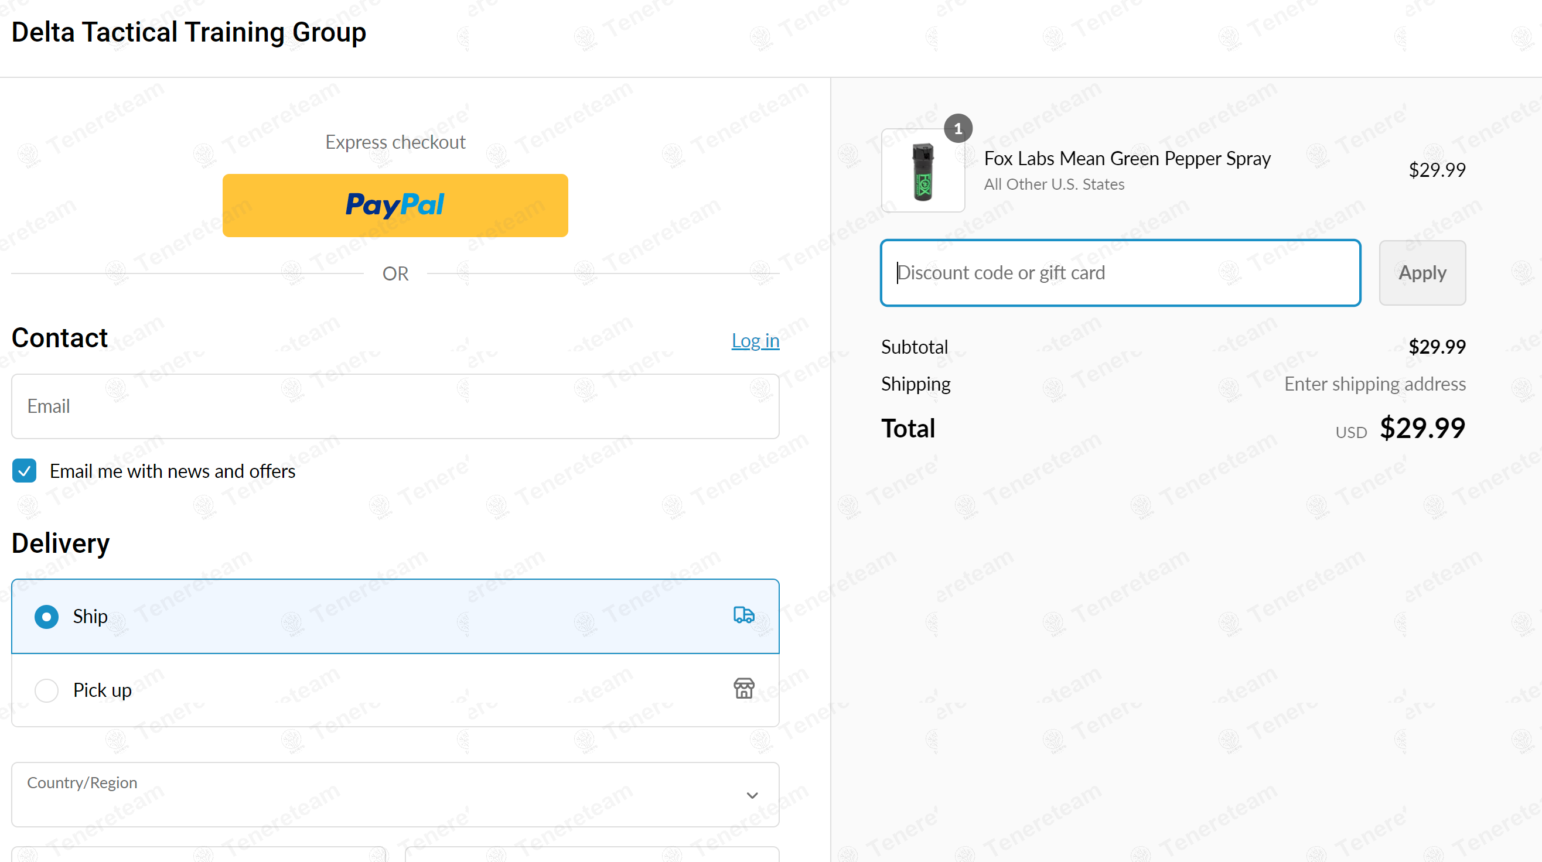
Task: Choose the Pick up delivery option
Action: pyautogui.click(x=47, y=690)
